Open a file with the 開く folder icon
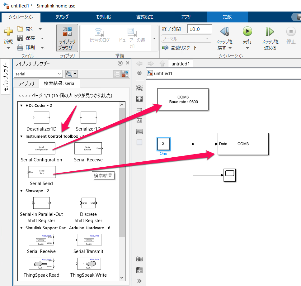This screenshot has height=286, width=301. tap(20, 29)
